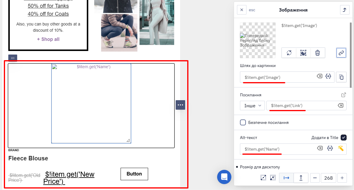The image size is (354, 190).
Task: Click the 40% off for Coats link
Action: (48, 14)
